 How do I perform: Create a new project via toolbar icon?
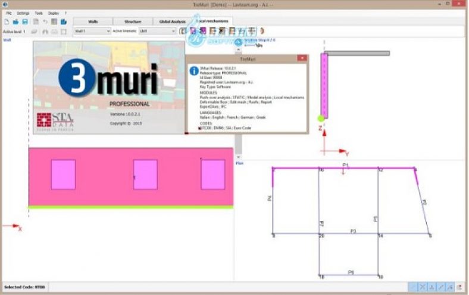[7, 22]
